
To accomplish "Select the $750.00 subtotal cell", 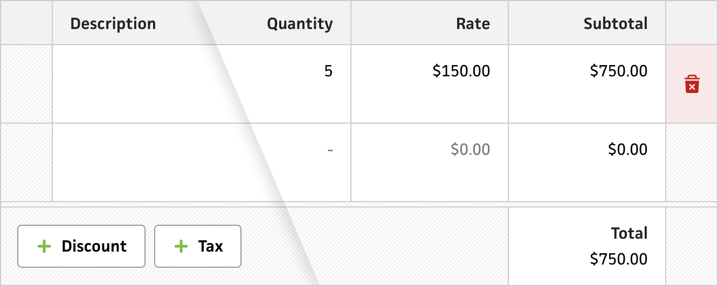I will click(587, 84).
